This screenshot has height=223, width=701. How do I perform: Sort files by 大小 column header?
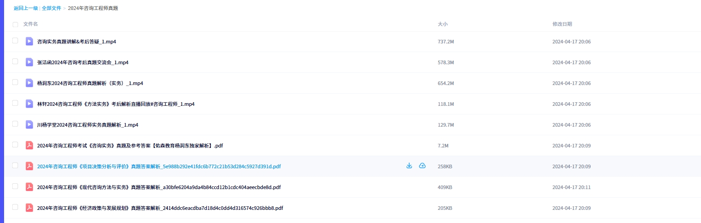pyautogui.click(x=442, y=24)
